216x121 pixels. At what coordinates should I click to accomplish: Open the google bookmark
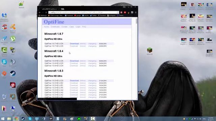coord(78,15)
